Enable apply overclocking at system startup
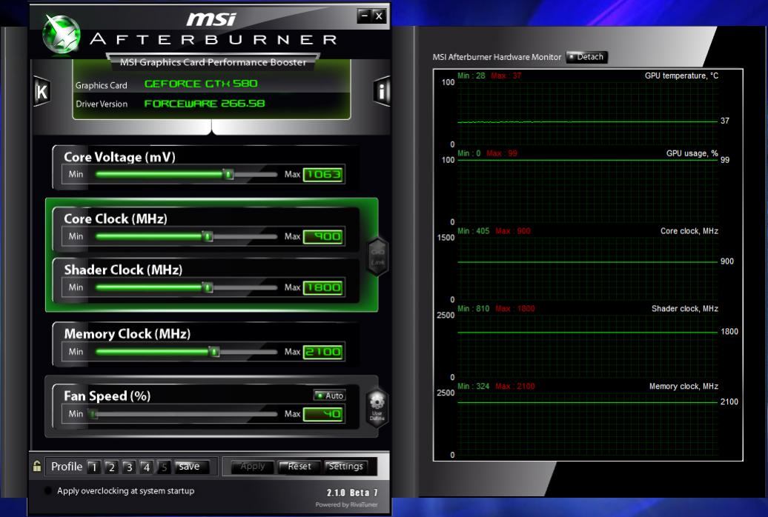The height and width of the screenshot is (517, 768). (x=48, y=490)
